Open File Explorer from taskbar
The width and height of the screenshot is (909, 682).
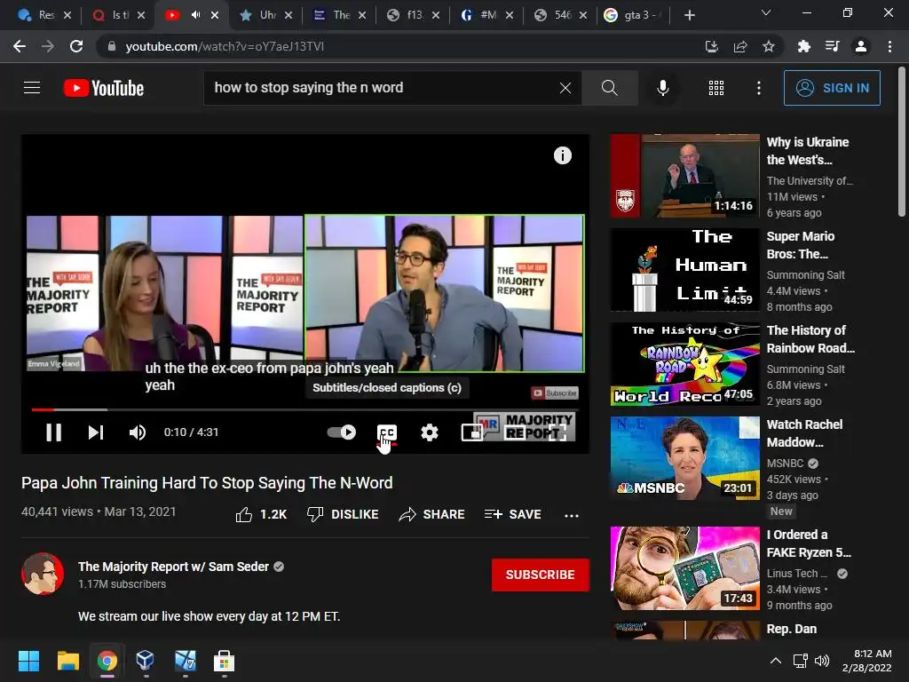tap(67, 661)
